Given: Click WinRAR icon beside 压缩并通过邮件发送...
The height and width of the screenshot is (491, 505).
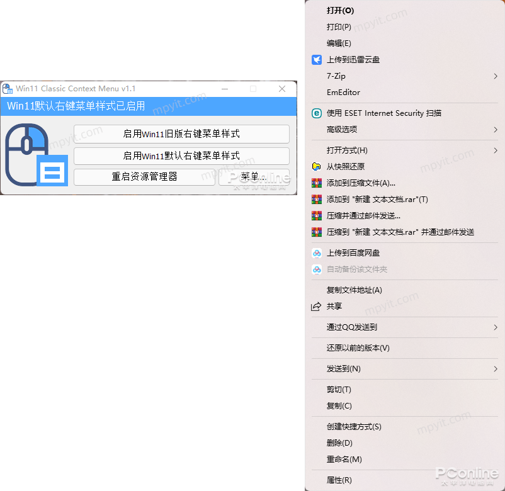Looking at the screenshot, I should tap(317, 216).
